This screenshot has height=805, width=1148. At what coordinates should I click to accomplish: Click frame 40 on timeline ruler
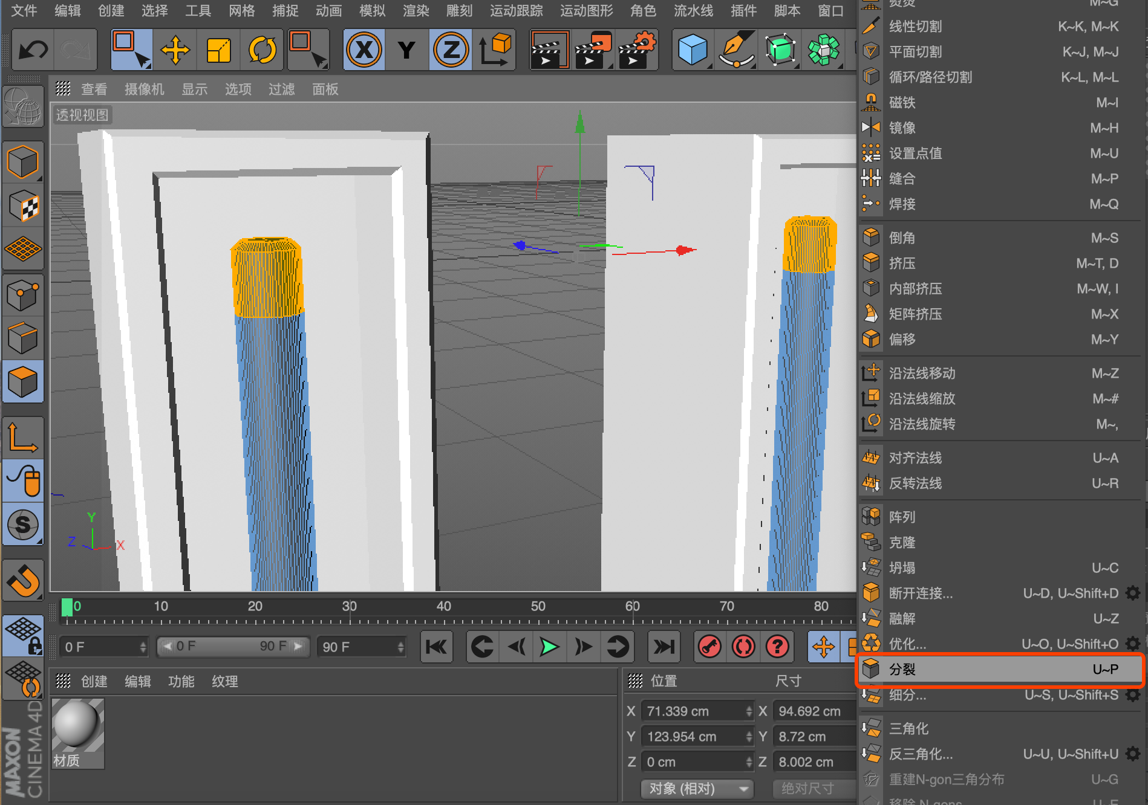444,607
